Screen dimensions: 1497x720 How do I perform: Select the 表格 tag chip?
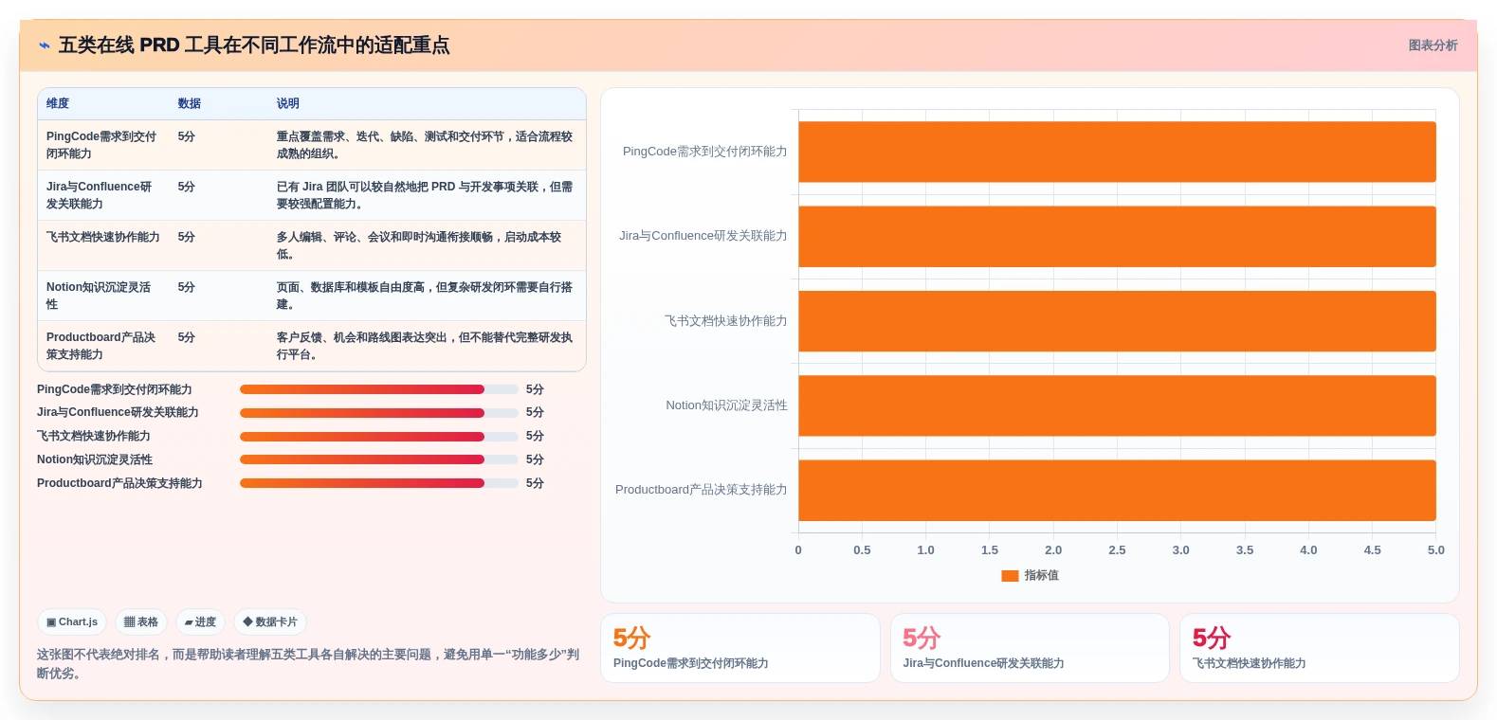141,622
